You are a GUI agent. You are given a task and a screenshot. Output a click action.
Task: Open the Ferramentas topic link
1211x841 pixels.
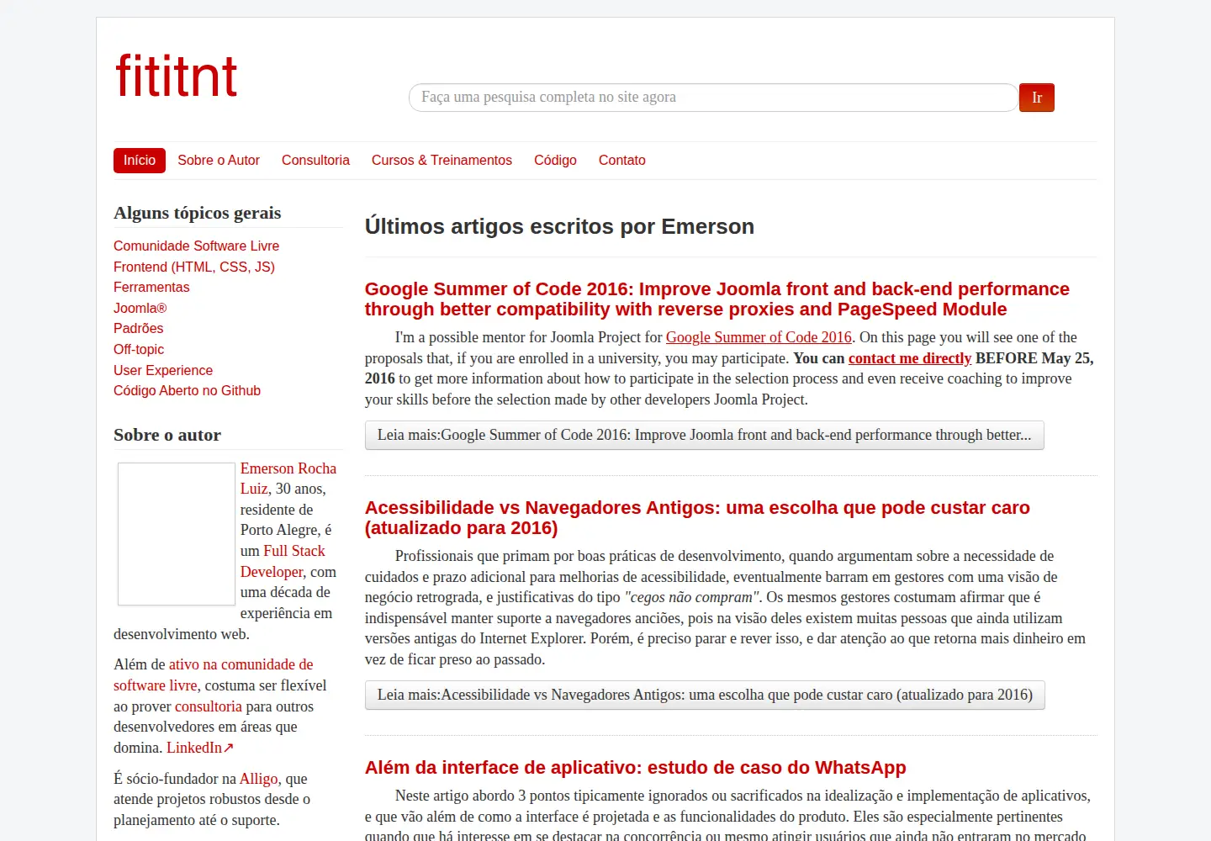click(151, 287)
